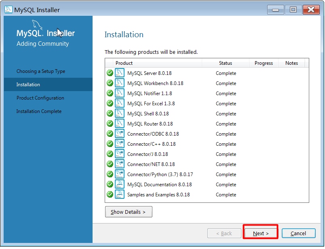Click the Connector/C++ 8.0.18 product icon

click(x=120, y=144)
